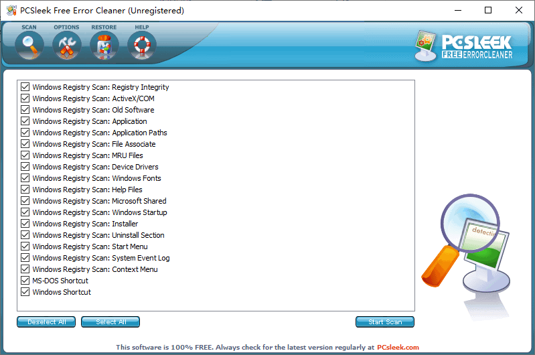
Task: Maximize the PCSleek window
Action: [x=488, y=10]
